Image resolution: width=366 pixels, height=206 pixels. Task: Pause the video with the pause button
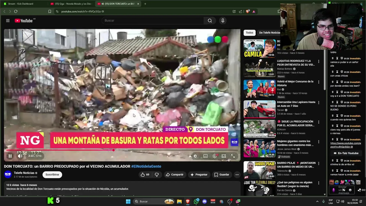10,156
